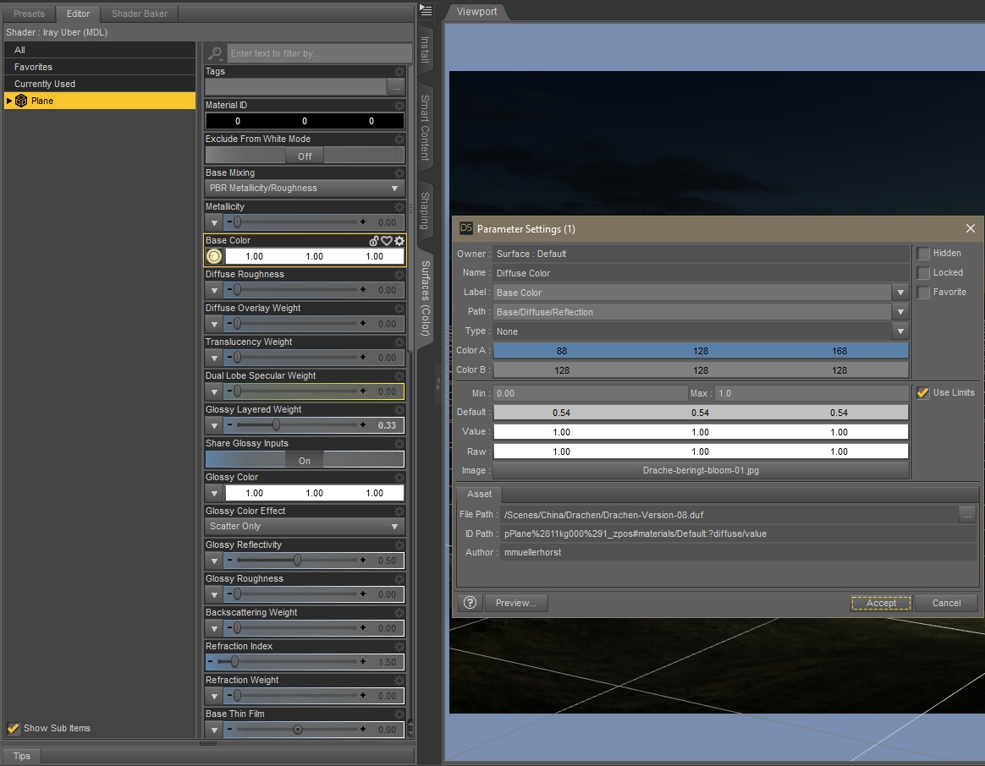Click the Min value field
Viewport: 985px width, 766px height.
pyautogui.click(x=591, y=393)
